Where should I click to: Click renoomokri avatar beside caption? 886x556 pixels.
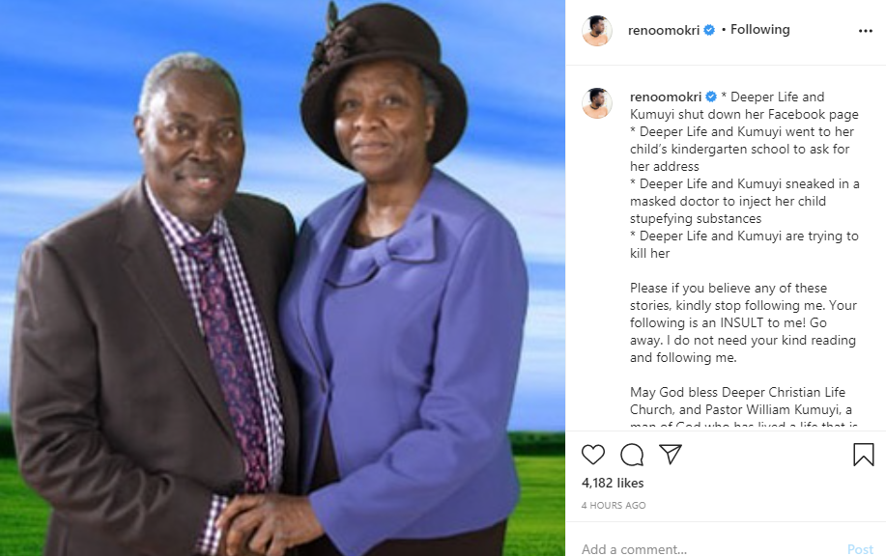point(597,102)
